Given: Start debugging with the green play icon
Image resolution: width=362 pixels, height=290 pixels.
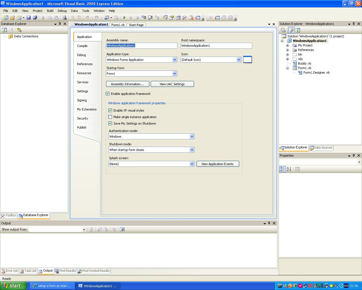Looking at the screenshot, I should (x=124, y=18).
